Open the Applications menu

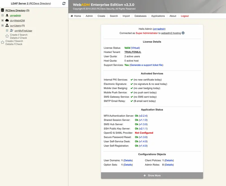pyautogui.click(x=158, y=16)
